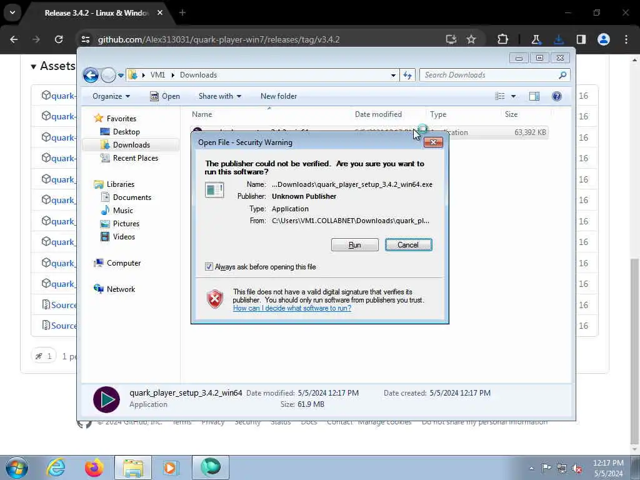
Task: Toggle the browser side panel icon
Action: click(x=581, y=39)
